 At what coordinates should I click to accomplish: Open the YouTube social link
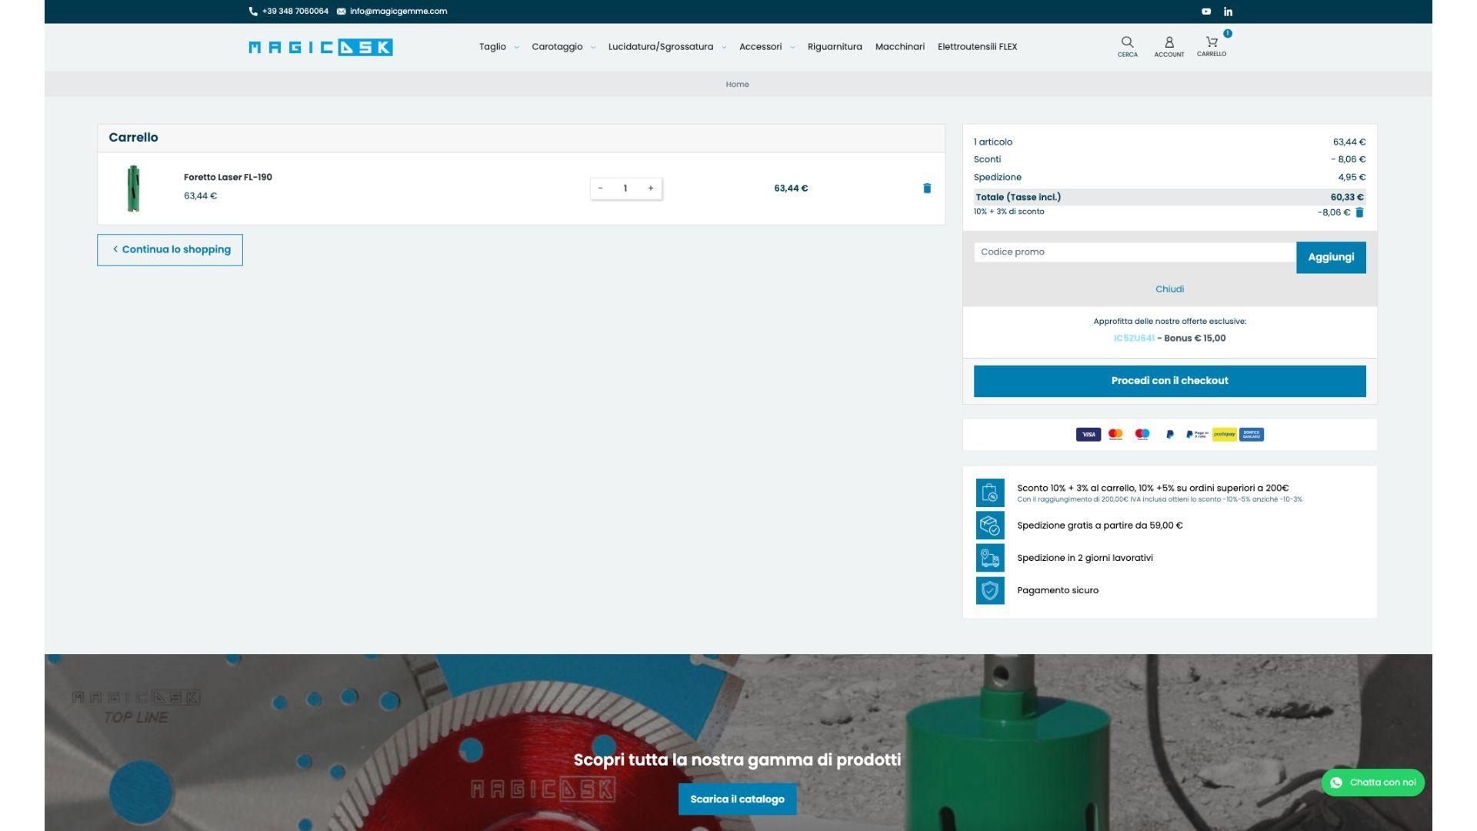(x=1206, y=12)
